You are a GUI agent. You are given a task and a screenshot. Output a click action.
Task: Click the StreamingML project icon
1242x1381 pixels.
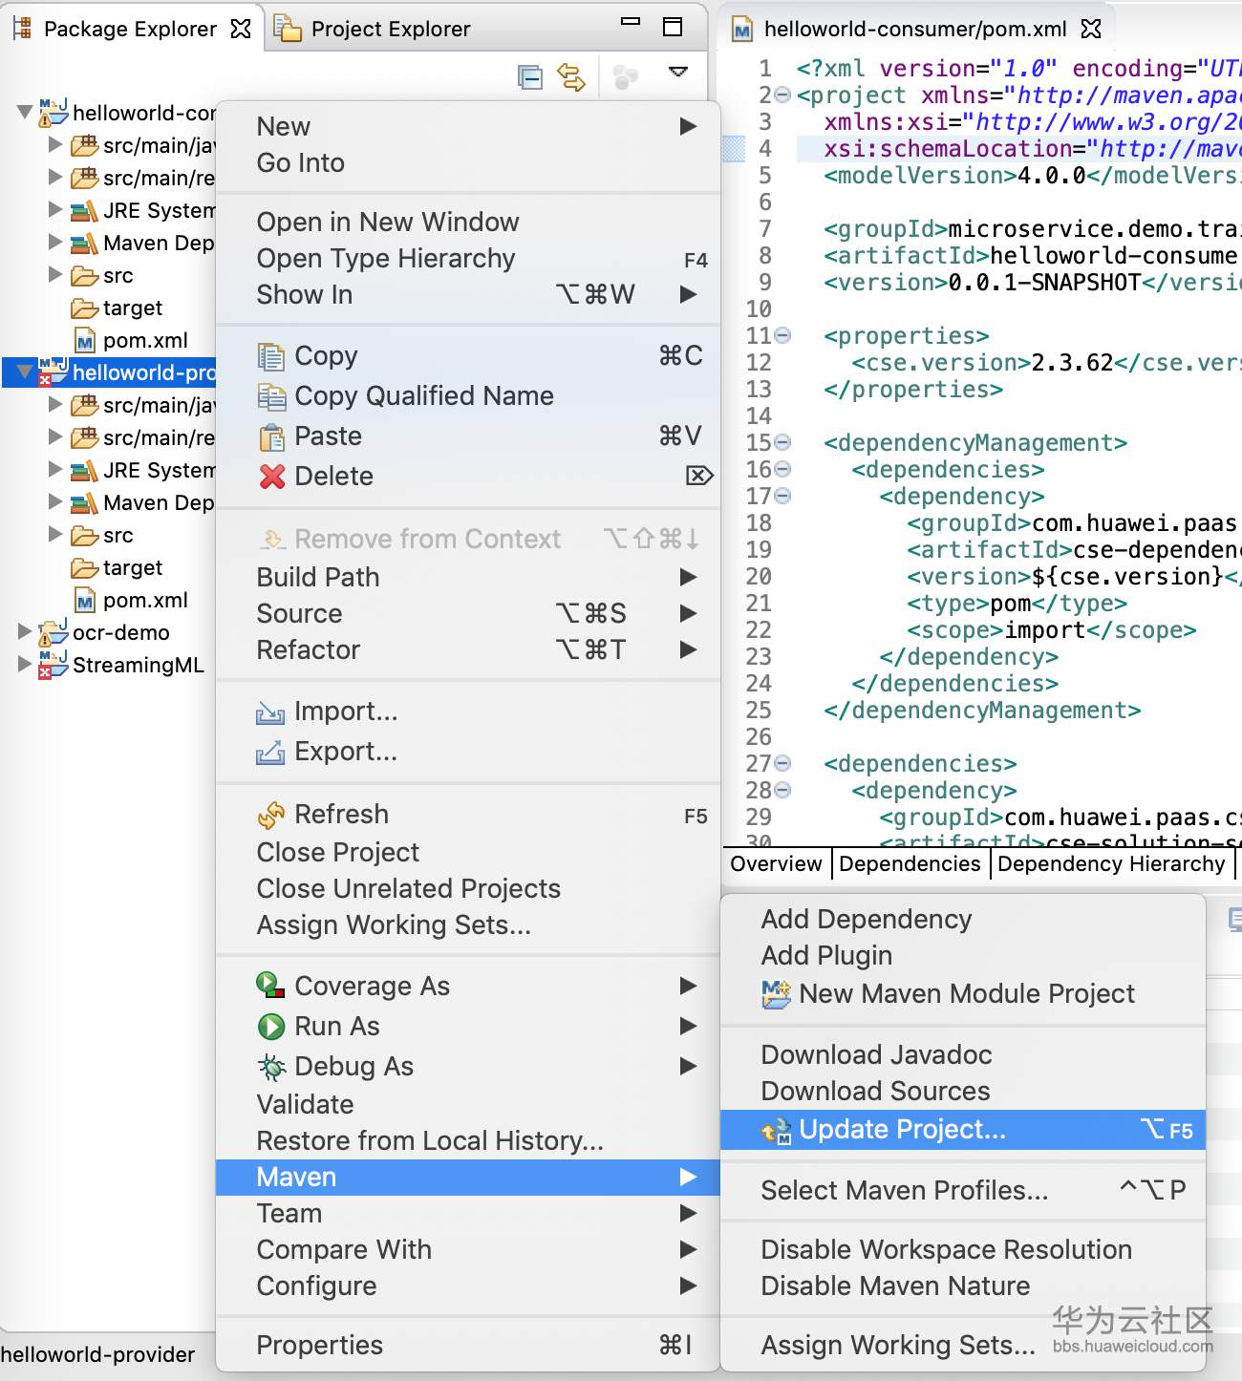[54, 665]
